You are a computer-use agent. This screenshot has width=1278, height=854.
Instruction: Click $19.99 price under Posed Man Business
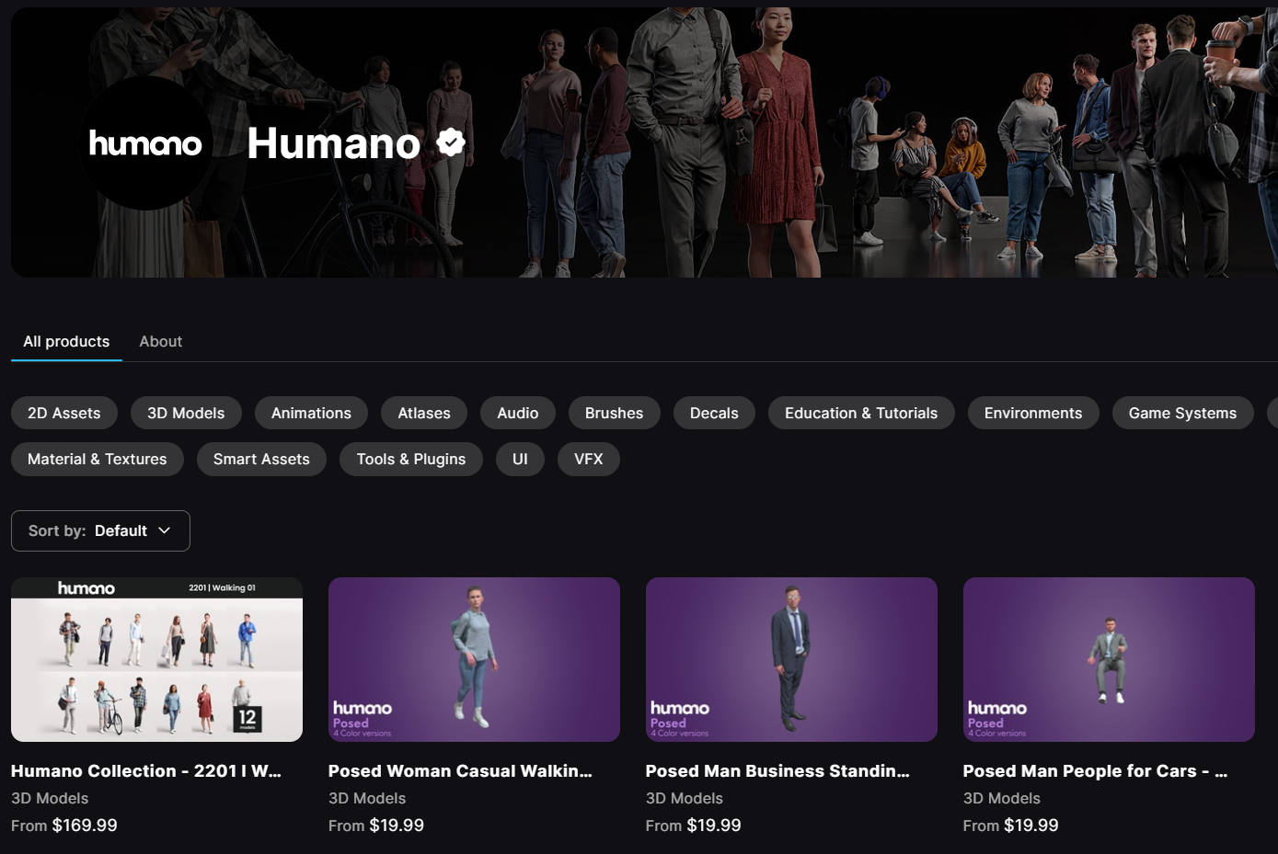[x=714, y=826]
